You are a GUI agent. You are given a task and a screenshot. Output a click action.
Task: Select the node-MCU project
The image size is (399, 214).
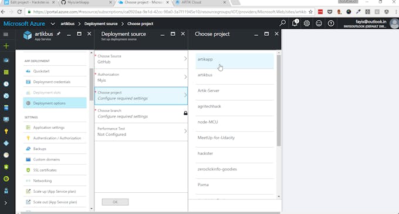(x=235, y=123)
